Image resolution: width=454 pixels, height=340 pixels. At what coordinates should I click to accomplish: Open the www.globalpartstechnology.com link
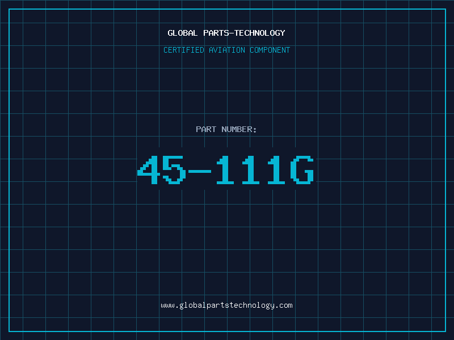point(226,305)
